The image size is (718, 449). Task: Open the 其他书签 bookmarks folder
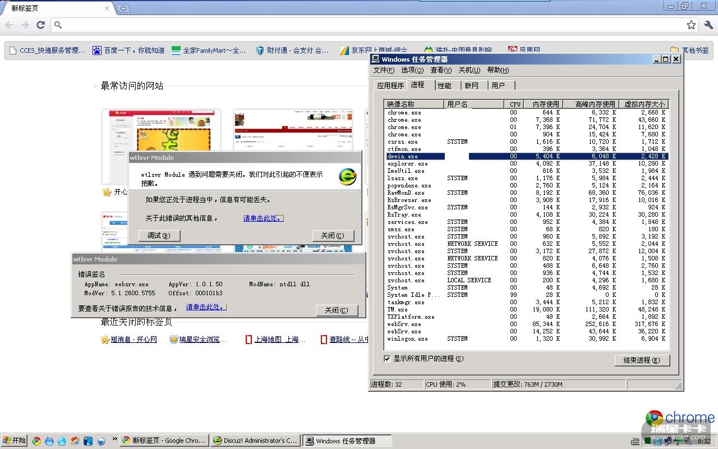click(690, 51)
